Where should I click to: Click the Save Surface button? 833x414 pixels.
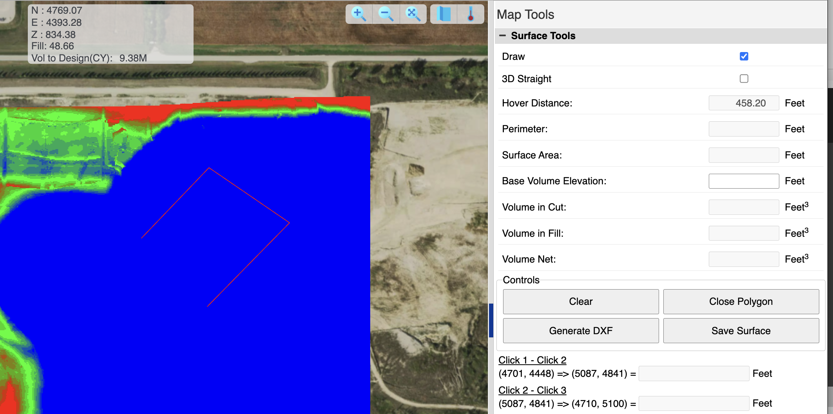click(741, 331)
